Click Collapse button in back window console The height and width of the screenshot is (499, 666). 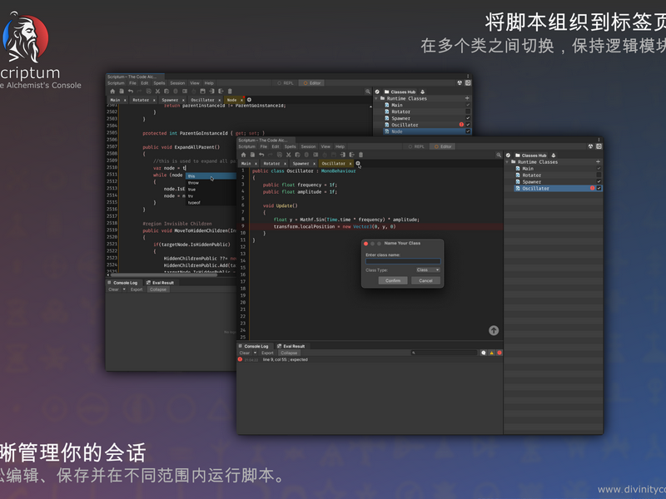pos(158,289)
